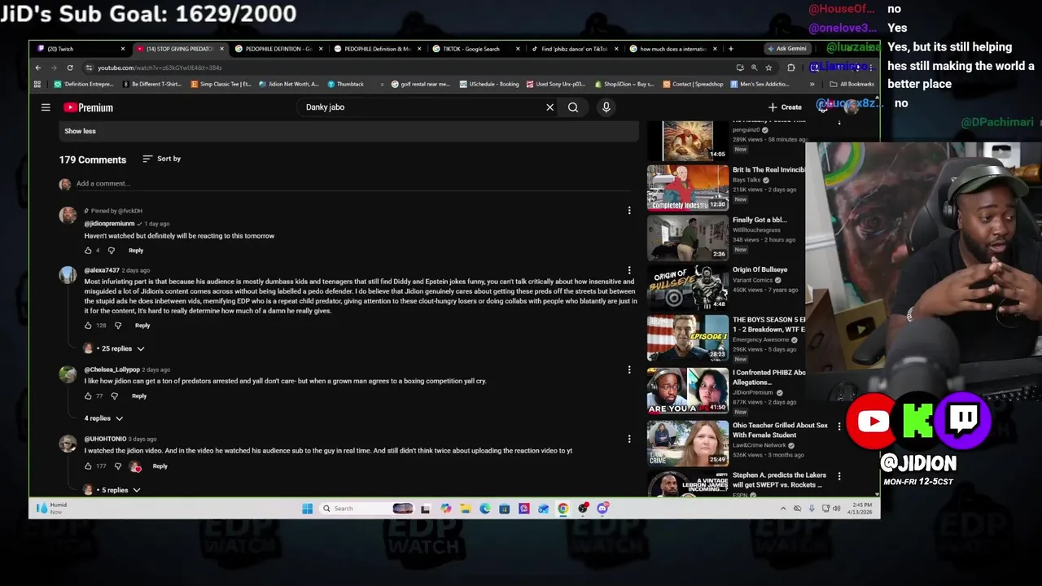Open a new browser tab
The width and height of the screenshot is (1042, 586).
(730, 49)
